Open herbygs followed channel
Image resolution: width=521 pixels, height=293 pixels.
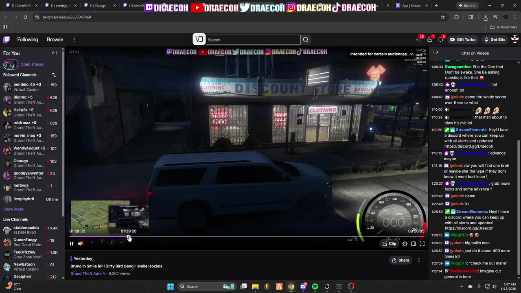(x=31, y=188)
